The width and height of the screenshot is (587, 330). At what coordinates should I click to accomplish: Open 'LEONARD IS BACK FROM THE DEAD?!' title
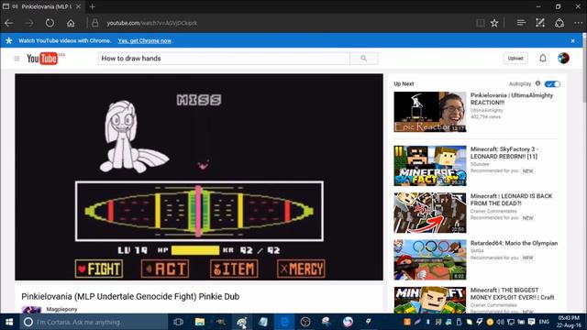click(x=511, y=200)
